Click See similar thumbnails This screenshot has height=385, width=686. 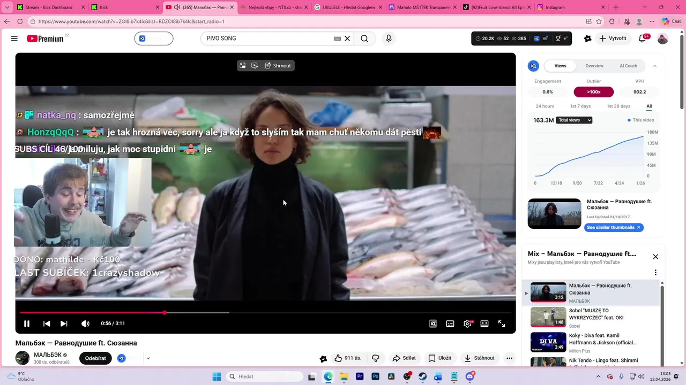click(614, 228)
